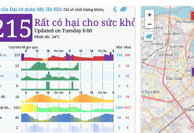The width and height of the screenshot is (194, 133).
Task: Click the green chart with current value 23
Action: coord(67,66)
